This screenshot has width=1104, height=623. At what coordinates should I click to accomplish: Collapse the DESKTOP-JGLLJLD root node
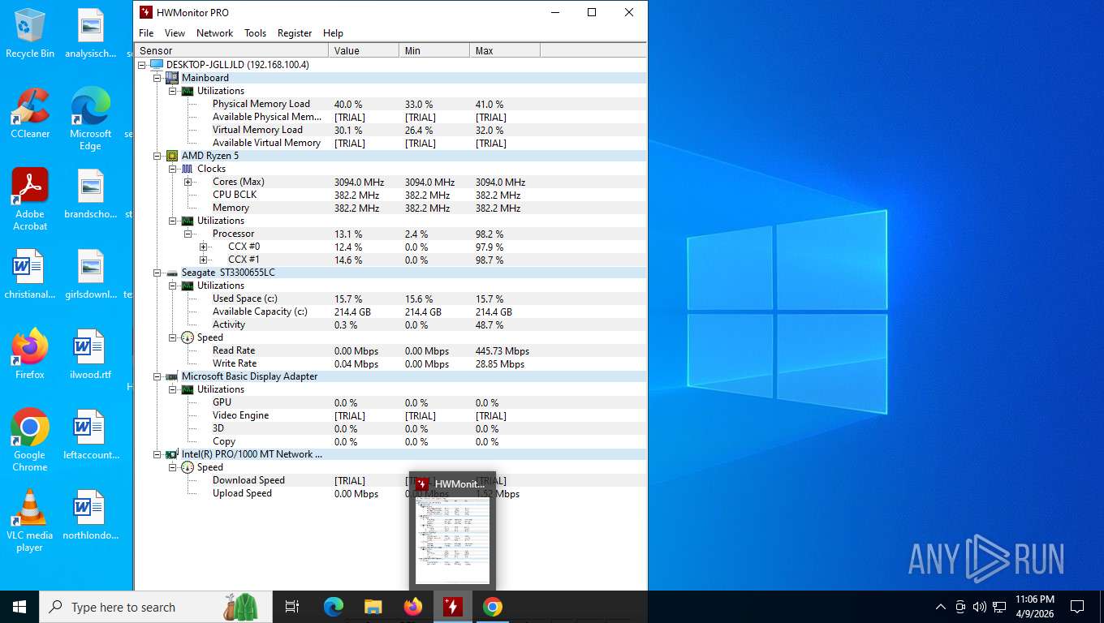point(142,65)
